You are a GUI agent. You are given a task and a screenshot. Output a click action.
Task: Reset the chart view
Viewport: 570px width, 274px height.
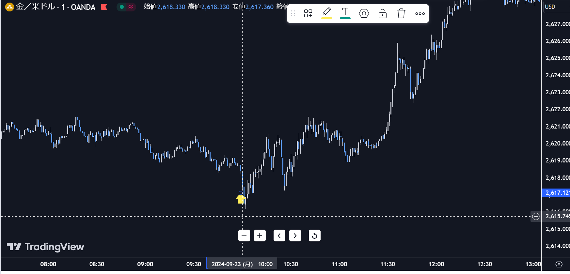pos(315,236)
